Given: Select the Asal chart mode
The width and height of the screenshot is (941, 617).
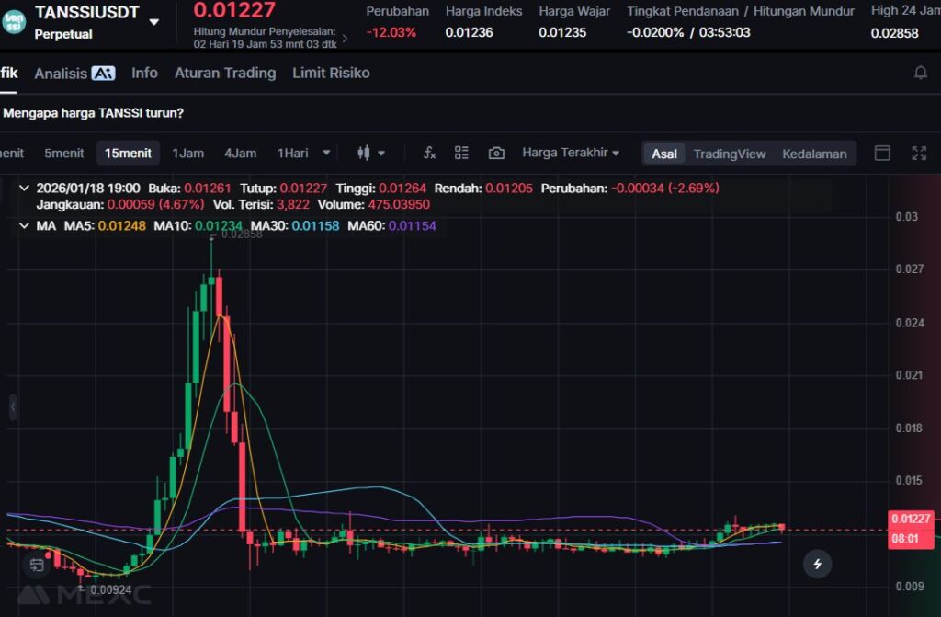Looking at the screenshot, I should tap(664, 154).
